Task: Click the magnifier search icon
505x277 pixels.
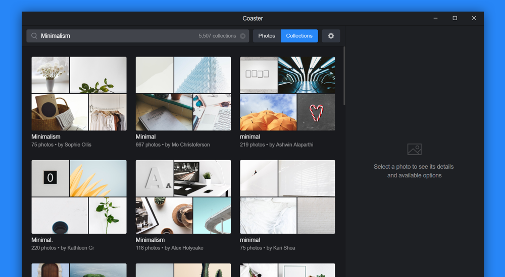Action: click(34, 36)
